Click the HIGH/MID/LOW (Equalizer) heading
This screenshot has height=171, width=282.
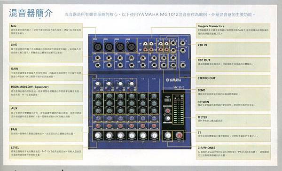coord(30,87)
